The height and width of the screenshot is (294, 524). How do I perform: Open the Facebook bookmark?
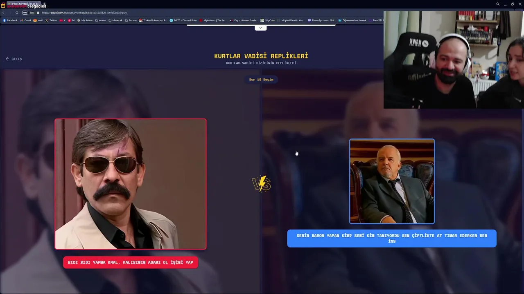10,20
